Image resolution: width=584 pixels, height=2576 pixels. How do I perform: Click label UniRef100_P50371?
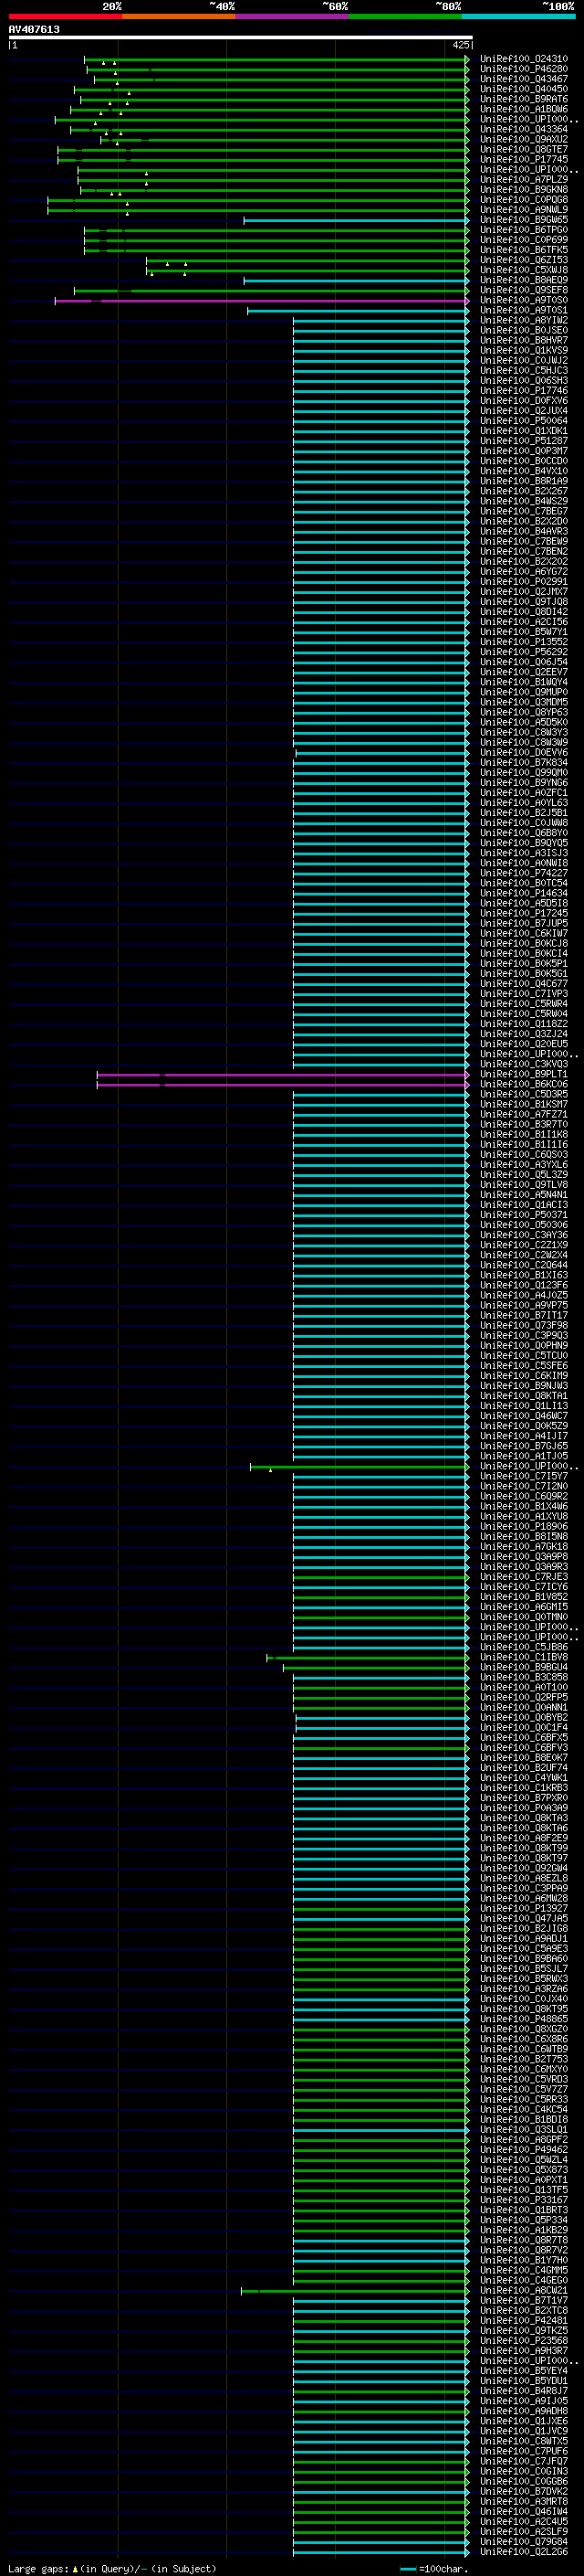point(523,1215)
